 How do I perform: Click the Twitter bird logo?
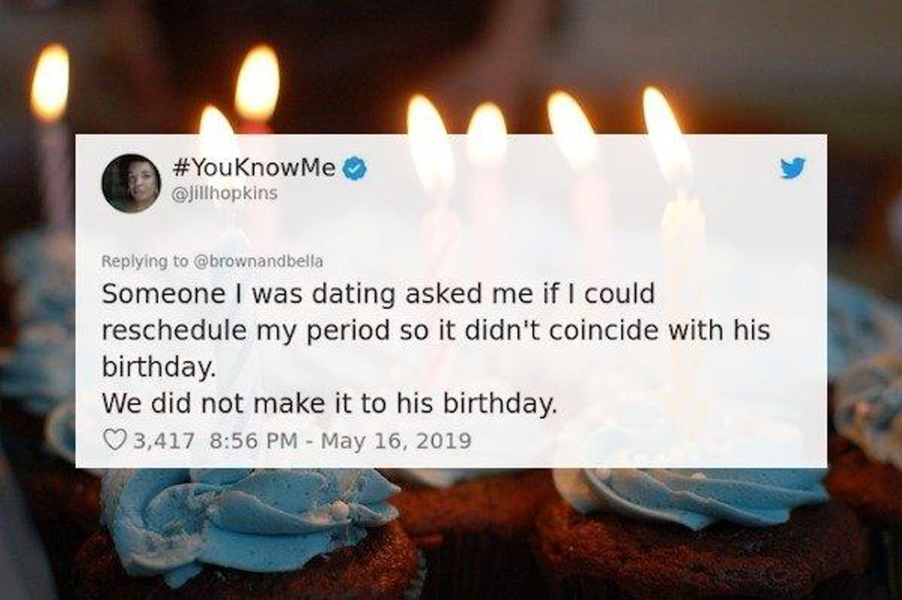click(792, 168)
